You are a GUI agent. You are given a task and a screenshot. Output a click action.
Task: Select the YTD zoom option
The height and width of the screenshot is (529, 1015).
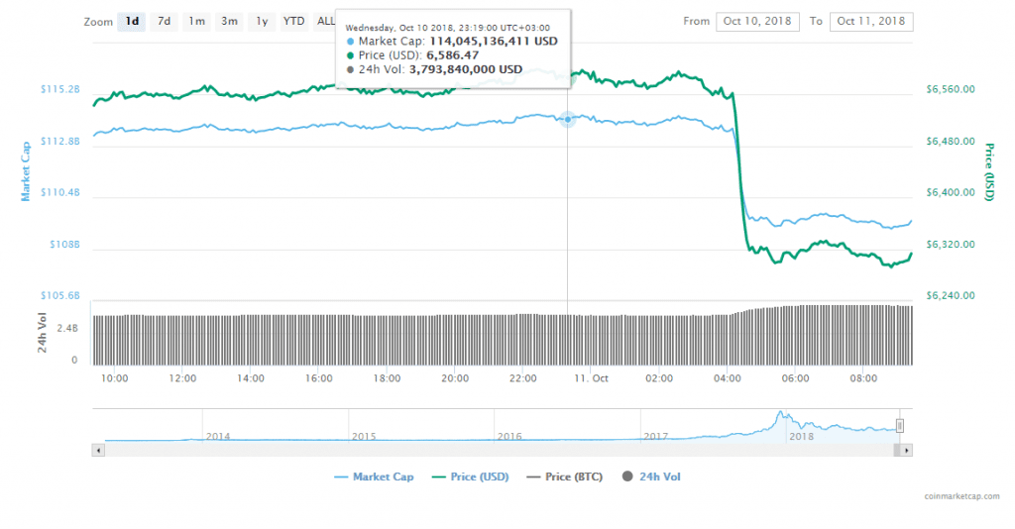[293, 21]
